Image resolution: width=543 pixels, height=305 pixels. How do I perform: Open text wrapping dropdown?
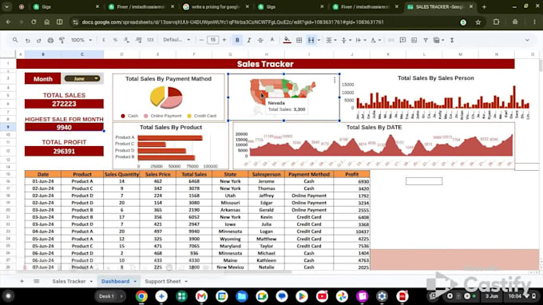pos(360,40)
